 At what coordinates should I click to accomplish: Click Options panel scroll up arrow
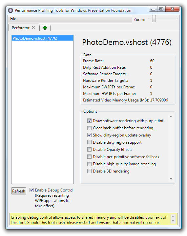(x=171, y=116)
